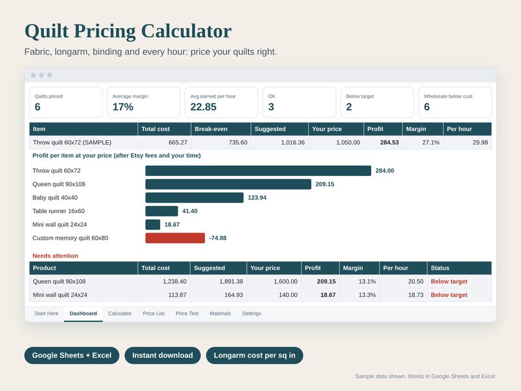
Task: Select the 1,016.36 suggested price cell
Action: (x=280, y=142)
